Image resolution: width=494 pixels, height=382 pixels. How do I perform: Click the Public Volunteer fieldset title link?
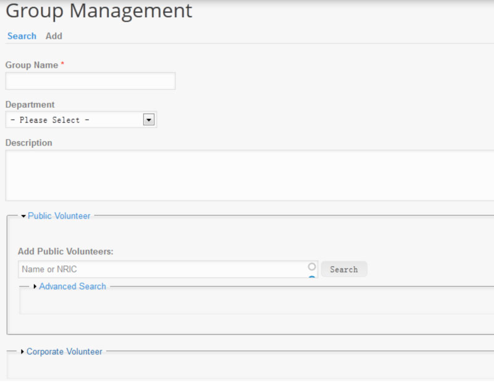point(59,216)
